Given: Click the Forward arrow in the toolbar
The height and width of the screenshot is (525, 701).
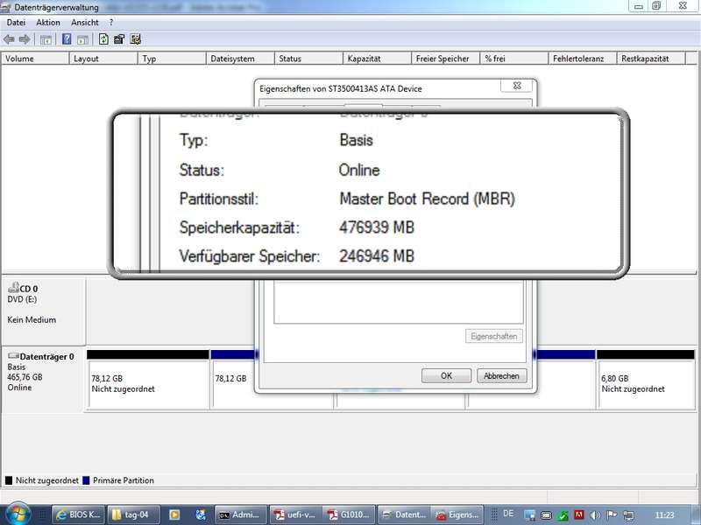Looking at the screenshot, I should click(25, 39).
